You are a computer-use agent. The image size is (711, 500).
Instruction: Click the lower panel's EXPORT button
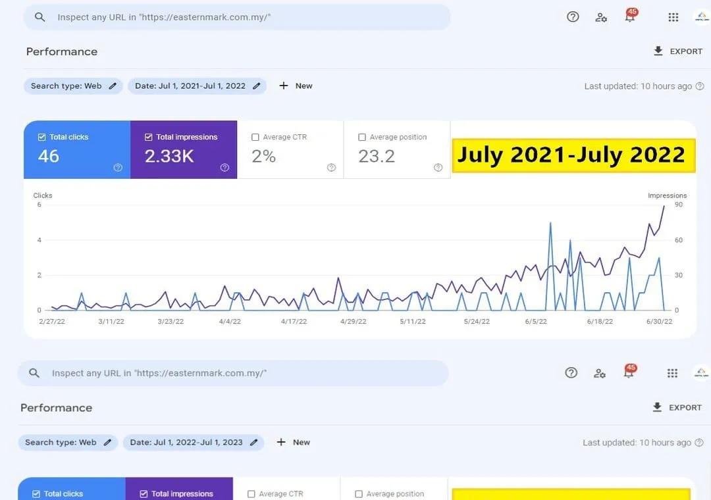click(677, 407)
